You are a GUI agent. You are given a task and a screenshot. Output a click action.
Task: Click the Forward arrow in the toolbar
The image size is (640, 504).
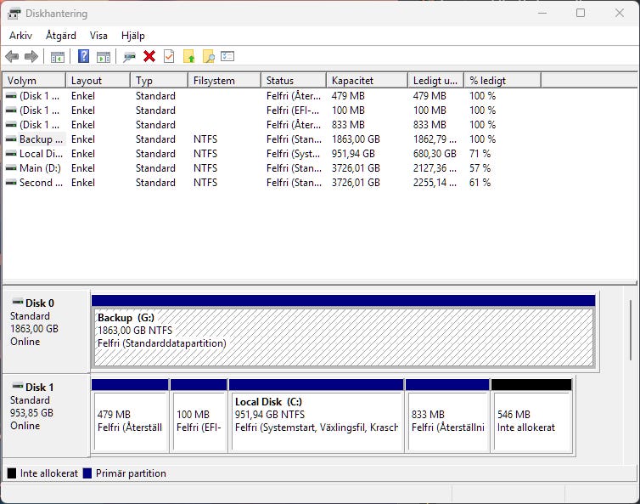coord(31,57)
